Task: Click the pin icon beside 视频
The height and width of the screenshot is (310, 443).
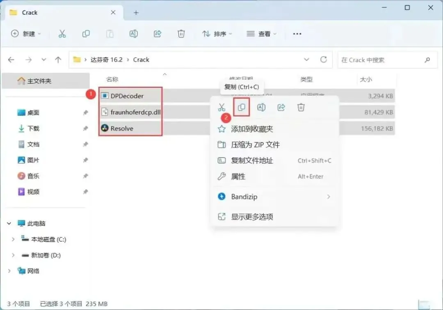Action: [85, 192]
